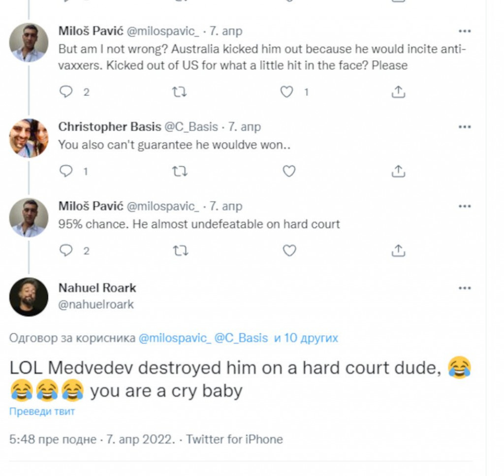
Task: Click the Преведи твит translate link
Action: (x=42, y=412)
